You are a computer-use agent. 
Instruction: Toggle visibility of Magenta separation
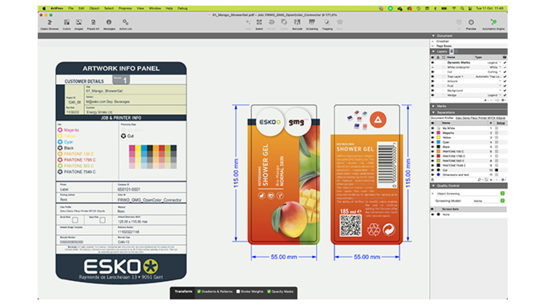pyautogui.click(x=432, y=133)
